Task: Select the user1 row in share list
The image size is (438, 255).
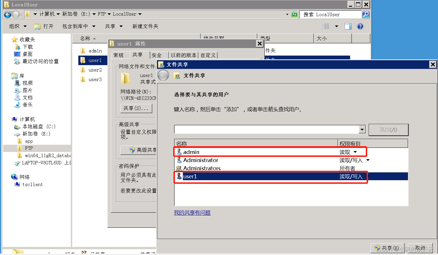Action: pos(291,176)
